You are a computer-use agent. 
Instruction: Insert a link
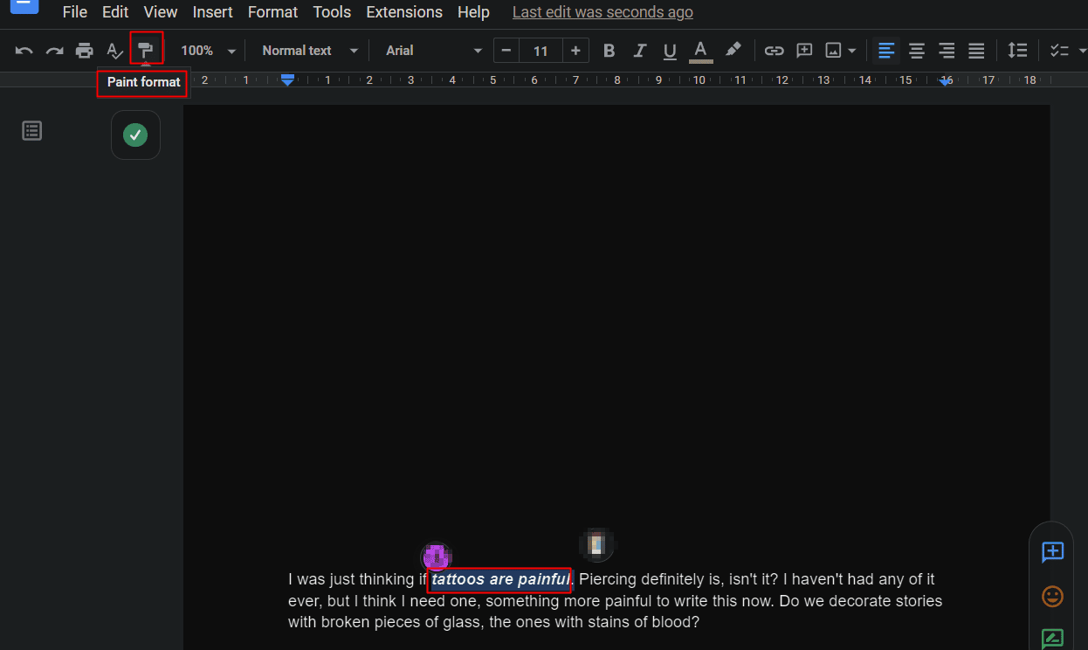tap(774, 51)
